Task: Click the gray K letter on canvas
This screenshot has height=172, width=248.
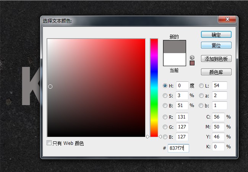Action: tap(31, 86)
